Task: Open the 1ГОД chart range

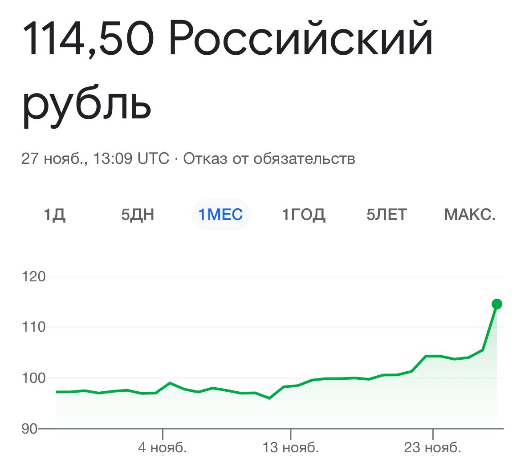Action: click(304, 214)
